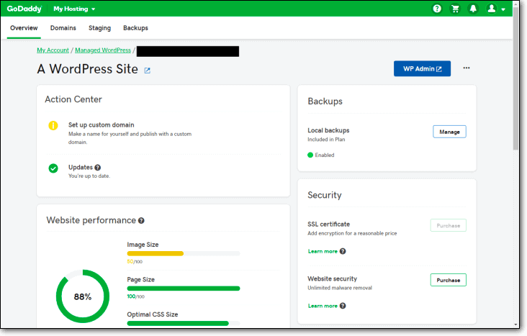This screenshot has width=527, height=336.
Task: Click the green Updates checkmark icon
Action: coord(53,168)
